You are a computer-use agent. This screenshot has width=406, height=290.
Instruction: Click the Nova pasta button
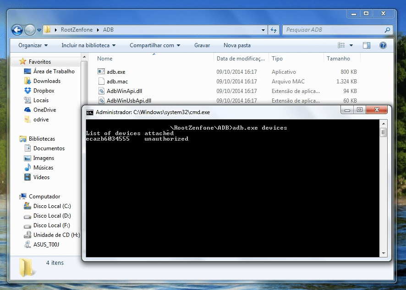point(237,45)
